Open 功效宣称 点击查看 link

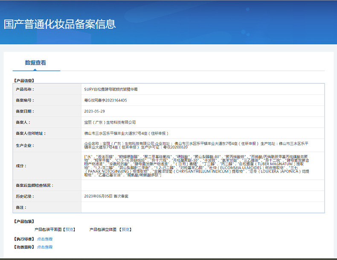pyautogui.click(x=45, y=247)
